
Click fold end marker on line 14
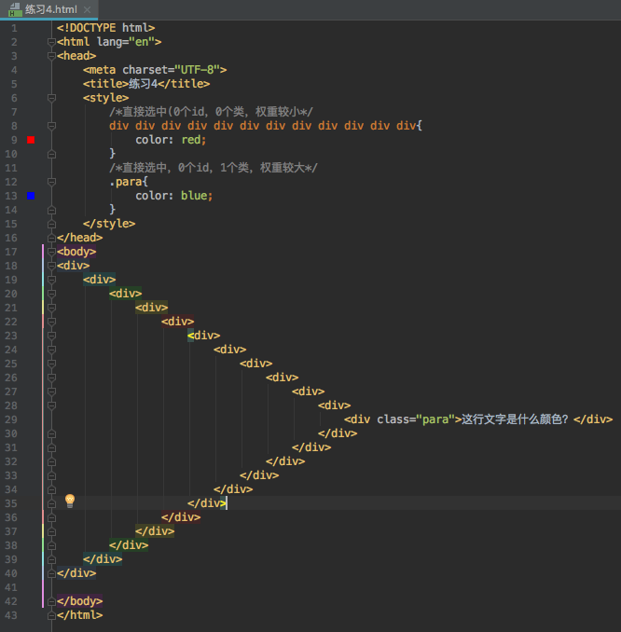tap(51, 210)
